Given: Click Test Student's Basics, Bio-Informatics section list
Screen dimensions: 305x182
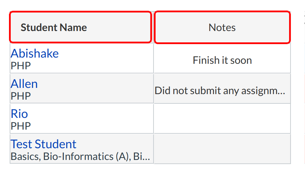Looking at the screenshot, I should (x=80, y=156).
